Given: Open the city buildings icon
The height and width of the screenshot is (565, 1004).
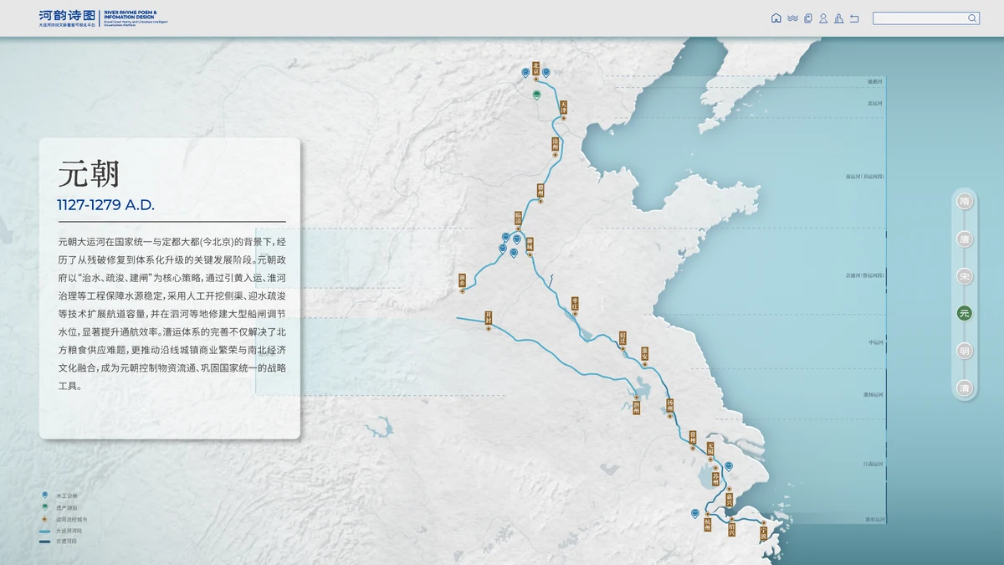Looking at the screenshot, I should click(838, 18).
